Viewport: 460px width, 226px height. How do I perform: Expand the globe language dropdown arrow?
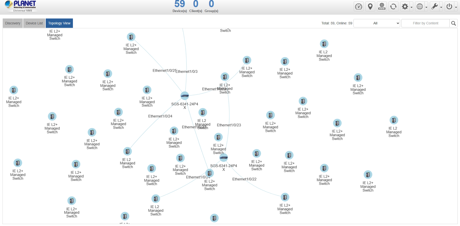(426, 7)
